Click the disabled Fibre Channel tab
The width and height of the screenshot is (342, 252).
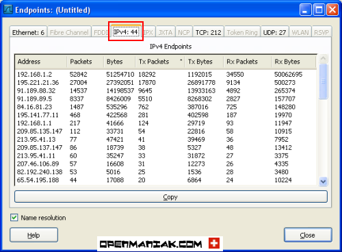tap(69, 32)
